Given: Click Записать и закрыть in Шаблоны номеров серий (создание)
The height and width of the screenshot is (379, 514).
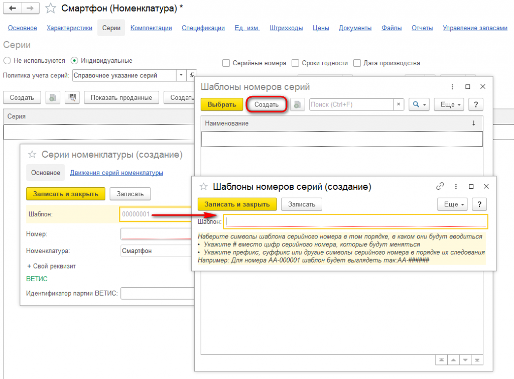Looking at the screenshot, I should [237, 204].
